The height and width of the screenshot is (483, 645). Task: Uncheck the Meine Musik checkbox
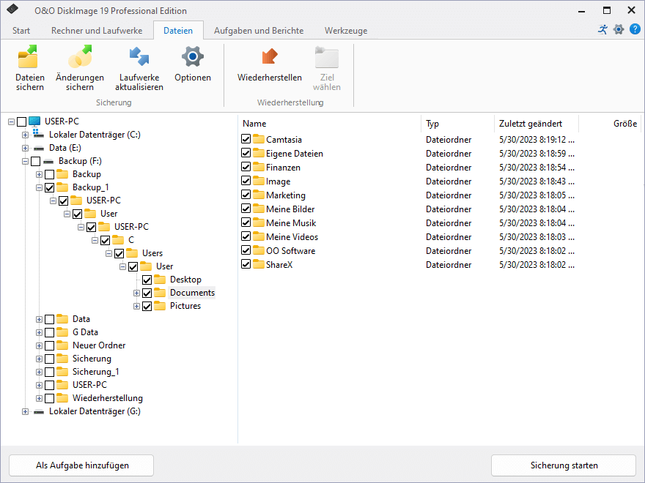click(x=246, y=222)
